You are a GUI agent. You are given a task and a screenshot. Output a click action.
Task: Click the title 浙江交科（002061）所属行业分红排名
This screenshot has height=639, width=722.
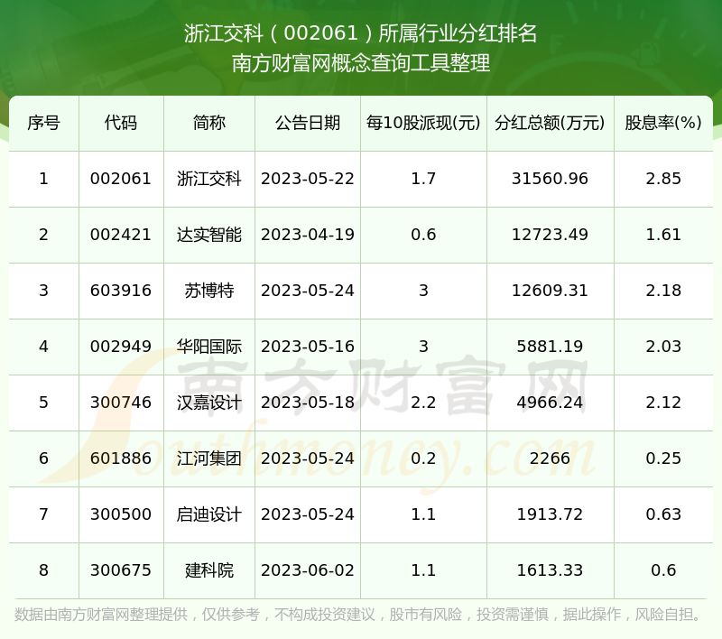[x=361, y=34]
